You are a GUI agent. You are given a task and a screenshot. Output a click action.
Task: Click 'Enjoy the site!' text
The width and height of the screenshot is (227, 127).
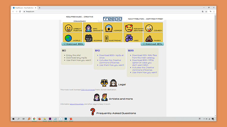(x=73, y=55)
